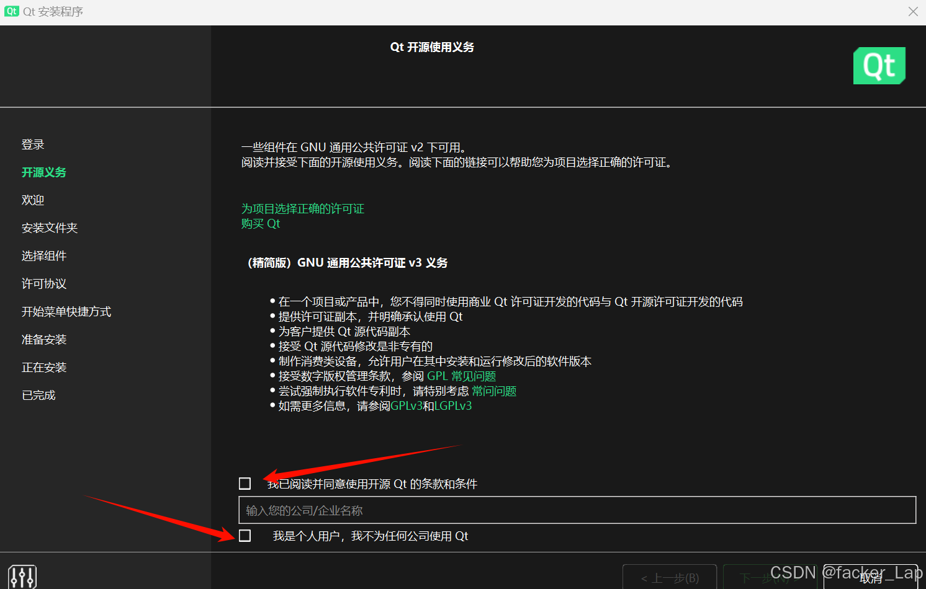The height and width of the screenshot is (589, 926).
Task: Open the GPLv3 link
Action: [407, 406]
